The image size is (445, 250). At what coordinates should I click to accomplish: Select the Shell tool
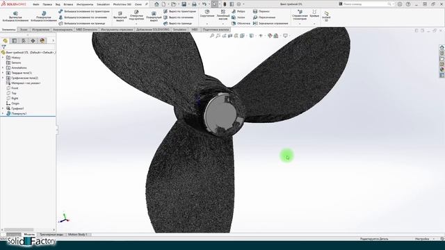click(x=241, y=23)
